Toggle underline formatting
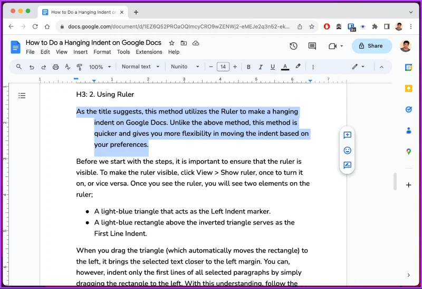Screen dimensions: 422x289 click(x=273, y=67)
